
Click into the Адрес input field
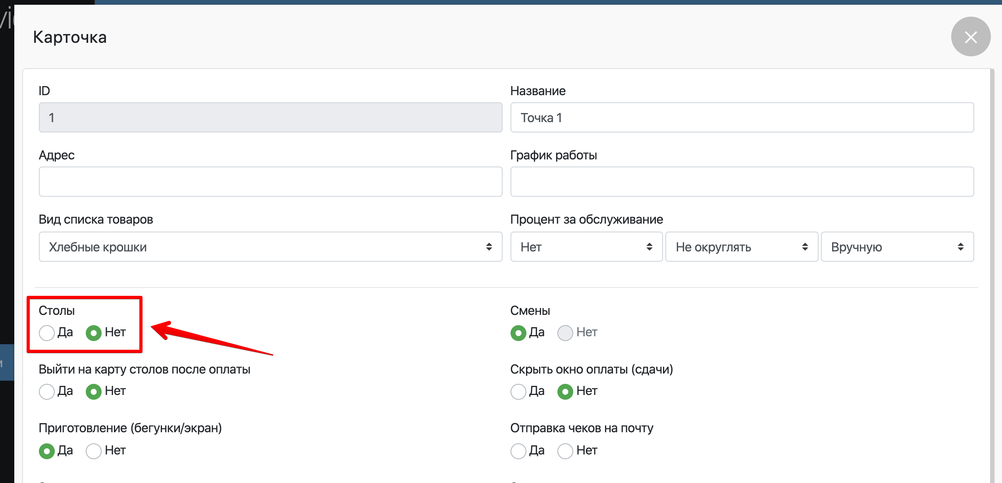270,182
